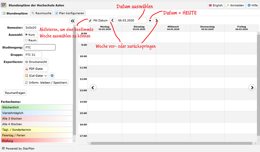Screen dimensions: 260x152
Task: Click the round next arrow on the calendar's right edge
Action: (x=252, y=88)
